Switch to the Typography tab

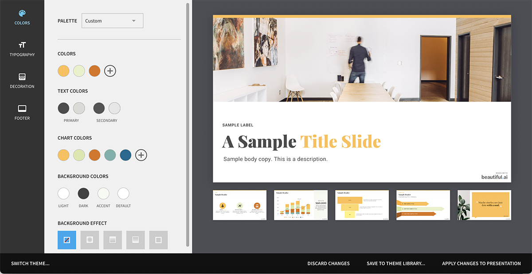pyautogui.click(x=22, y=49)
